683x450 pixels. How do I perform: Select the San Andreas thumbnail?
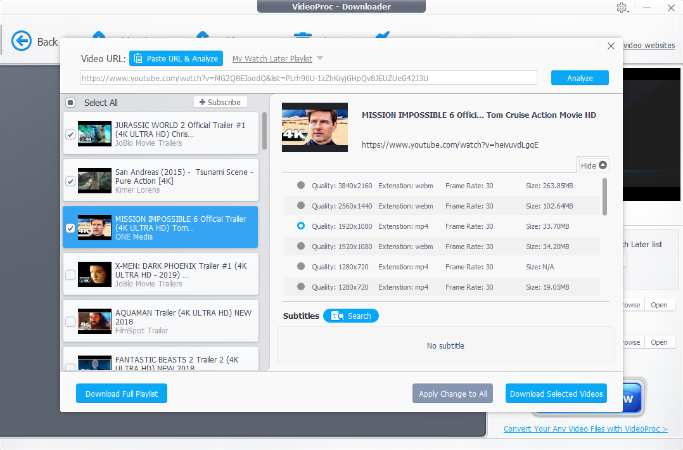94,181
